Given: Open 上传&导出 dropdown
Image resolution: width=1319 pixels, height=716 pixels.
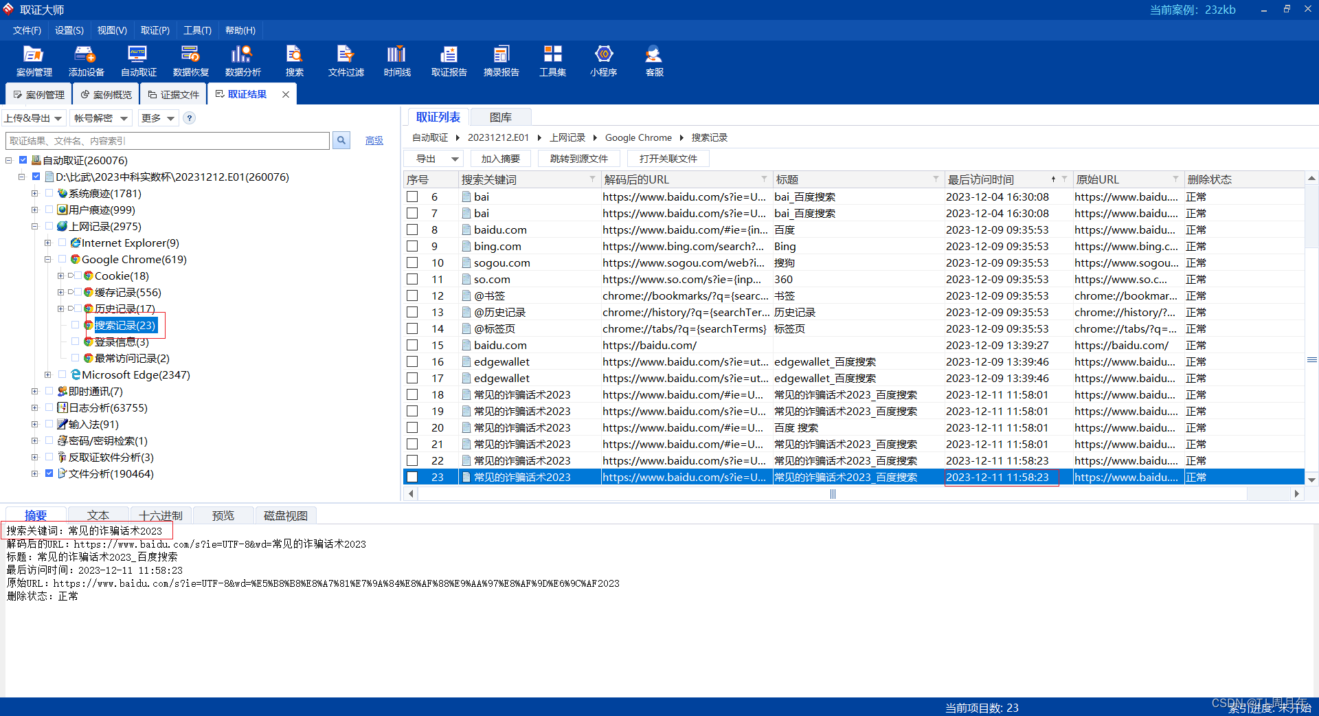Looking at the screenshot, I should [x=34, y=118].
